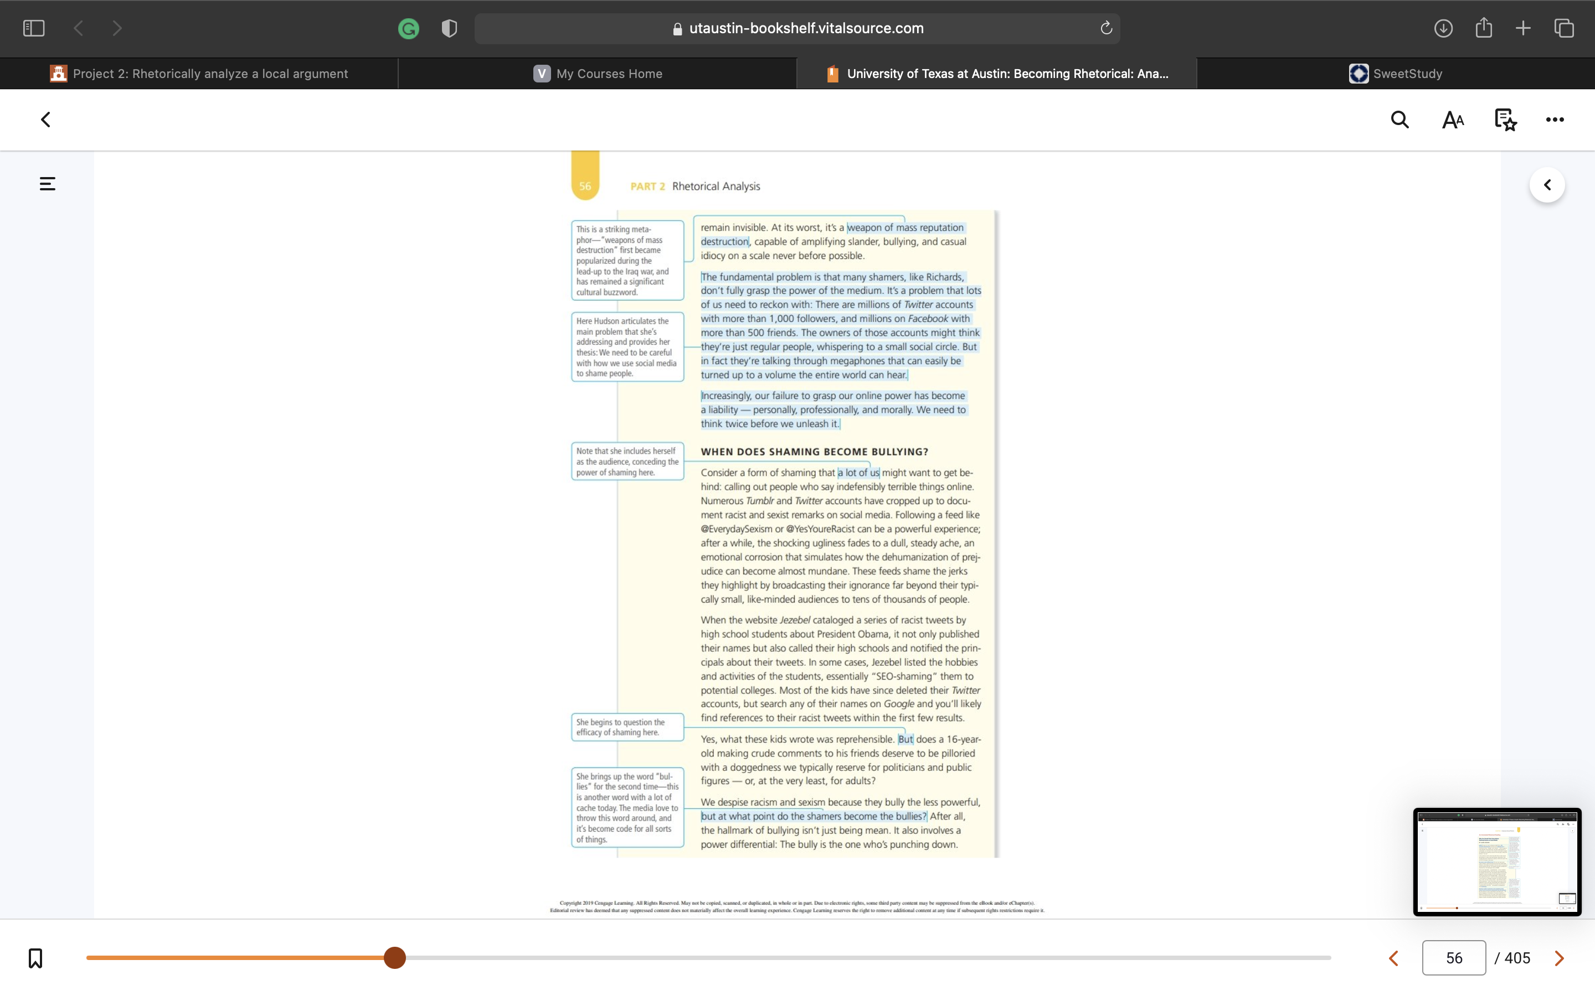Click the 'PART 2 Rhetorical Analysis' header
Image resolution: width=1595 pixels, height=996 pixels.
(694, 186)
